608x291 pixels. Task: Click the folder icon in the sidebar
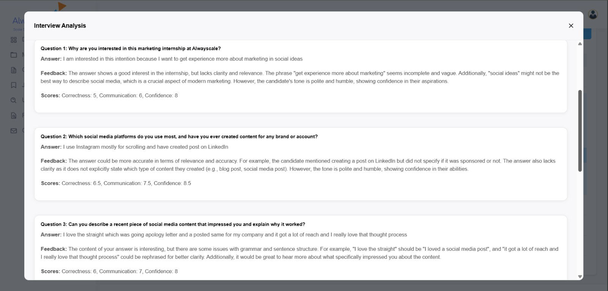(x=14, y=55)
